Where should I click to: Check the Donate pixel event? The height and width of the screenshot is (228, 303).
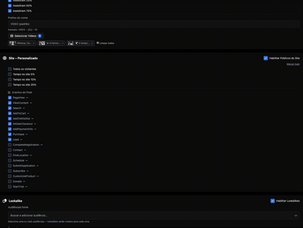coord(10,181)
